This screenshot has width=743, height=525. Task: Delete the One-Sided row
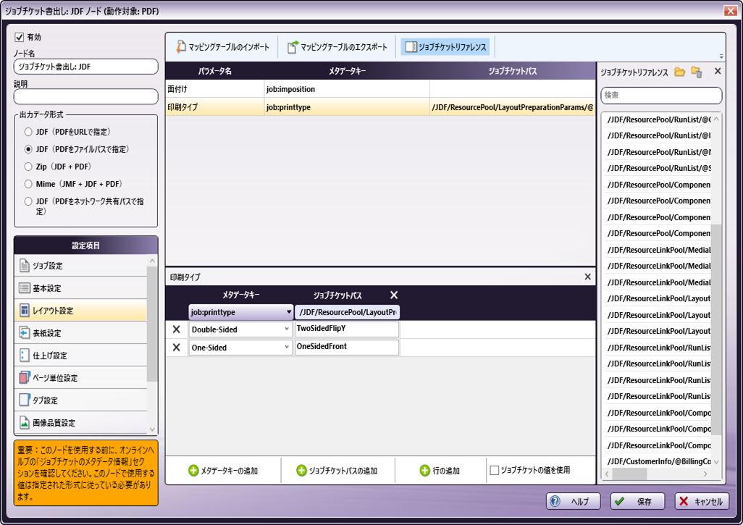(176, 348)
